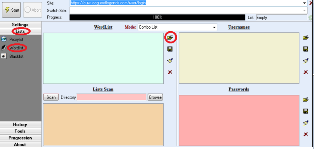Screen dimensions: 314x149
Task: Open the About section
Action: [20, 144]
